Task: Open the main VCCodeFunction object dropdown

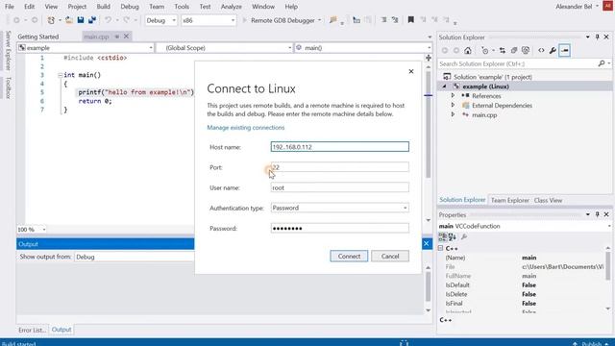Action: 609,226
